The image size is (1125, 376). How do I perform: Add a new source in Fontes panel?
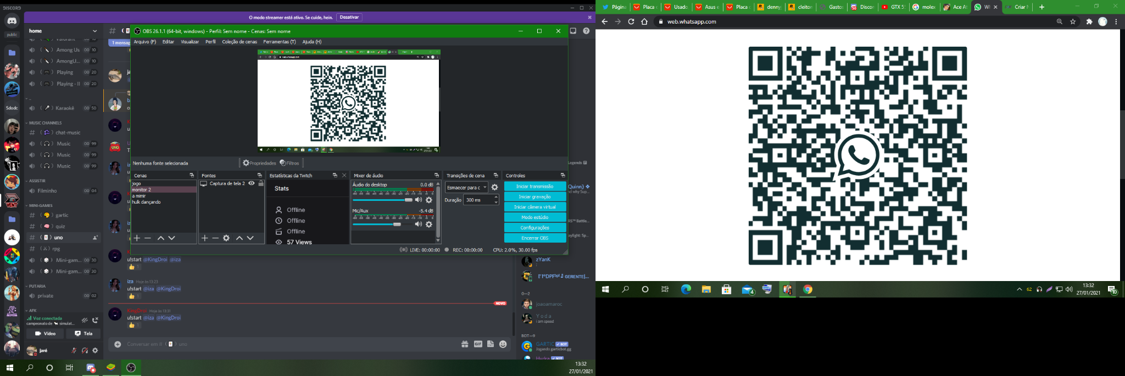(x=205, y=238)
